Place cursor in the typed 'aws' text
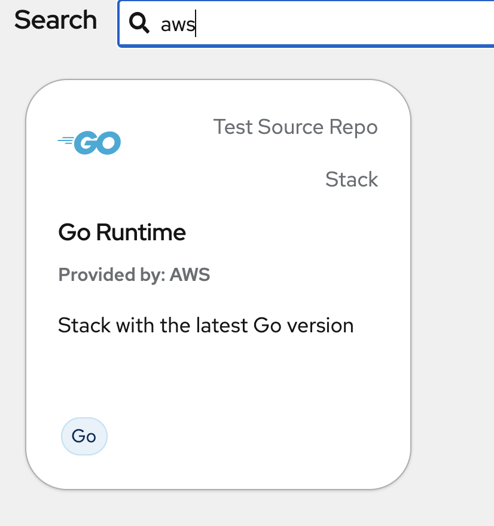 point(178,25)
